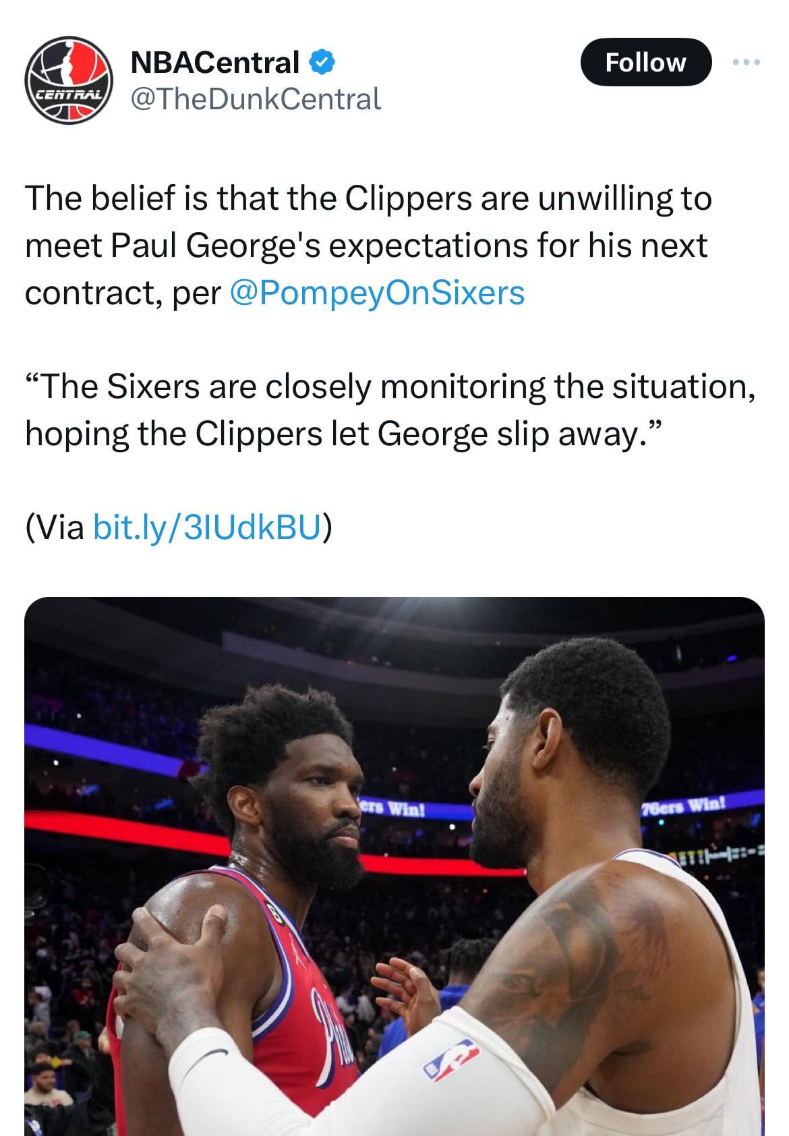Click the "(Via" text before the link

(55, 527)
